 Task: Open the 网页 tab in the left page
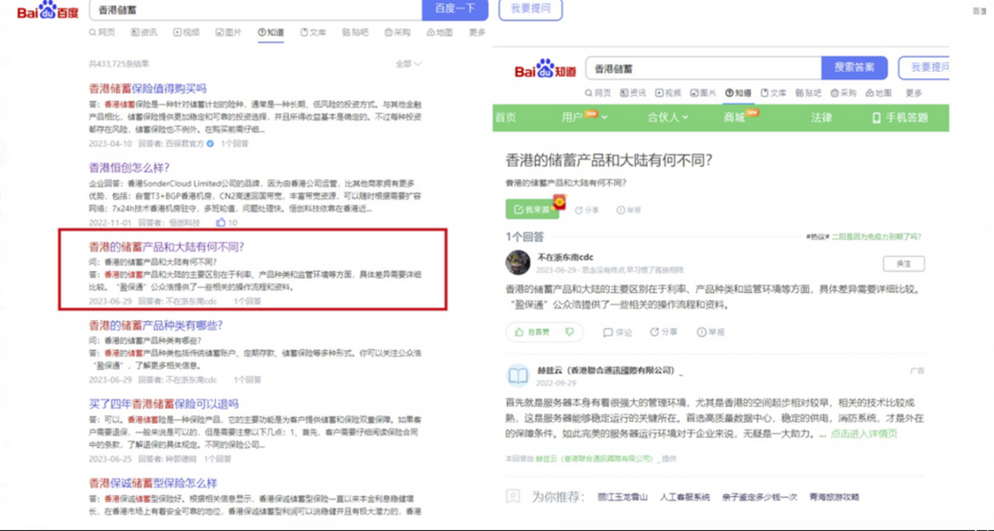click(x=102, y=32)
